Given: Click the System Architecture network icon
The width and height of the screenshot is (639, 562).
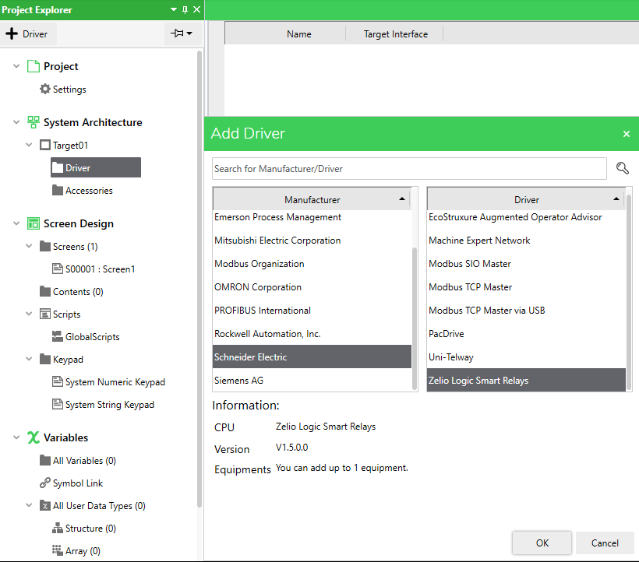Looking at the screenshot, I should point(34,122).
